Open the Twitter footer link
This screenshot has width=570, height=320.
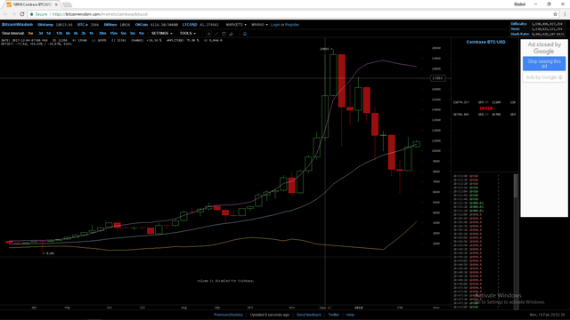point(334,315)
